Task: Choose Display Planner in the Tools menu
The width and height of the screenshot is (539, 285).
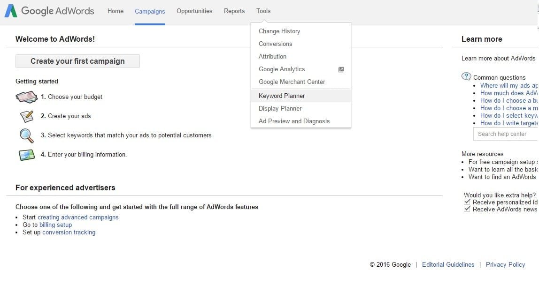Action: click(x=301, y=108)
